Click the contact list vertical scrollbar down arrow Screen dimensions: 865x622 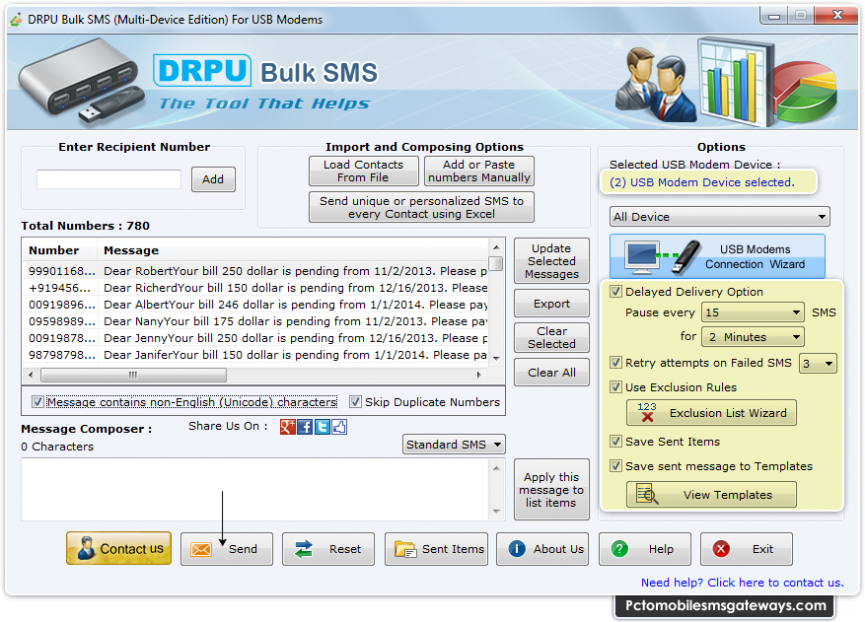point(496,358)
